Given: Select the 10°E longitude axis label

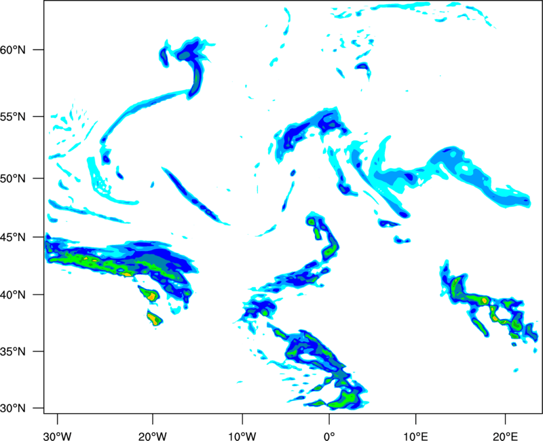Looking at the screenshot, I should coord(415,436).
